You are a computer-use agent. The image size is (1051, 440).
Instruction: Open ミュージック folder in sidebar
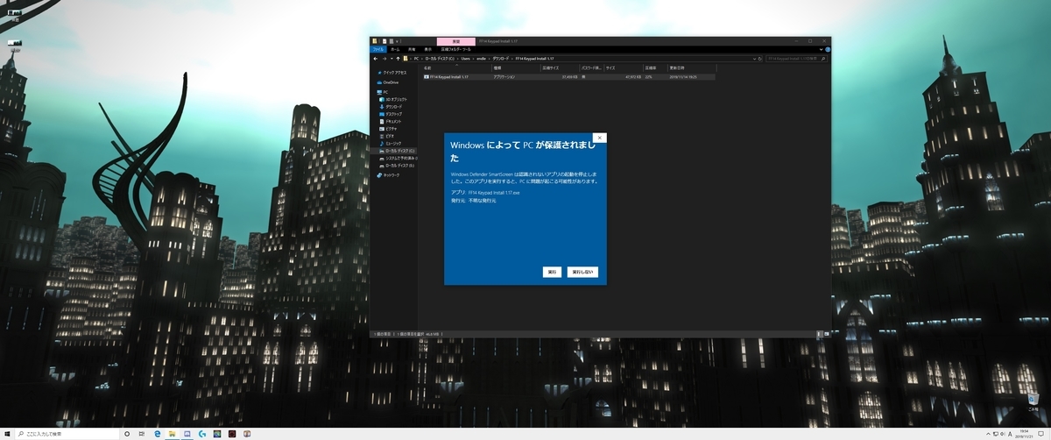[x=392, y=144]
